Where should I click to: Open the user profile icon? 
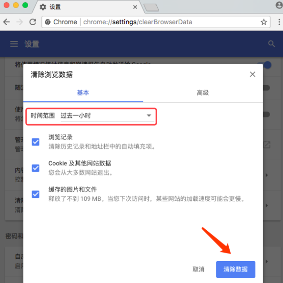(279, 5)
